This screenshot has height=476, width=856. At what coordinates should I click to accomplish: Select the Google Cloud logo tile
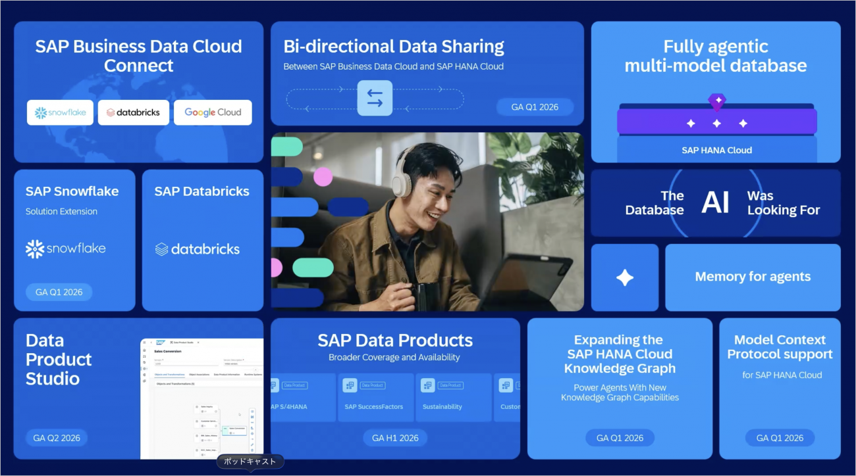click(213, 112)
